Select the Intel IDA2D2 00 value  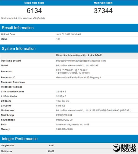click(x=64, y=120)
